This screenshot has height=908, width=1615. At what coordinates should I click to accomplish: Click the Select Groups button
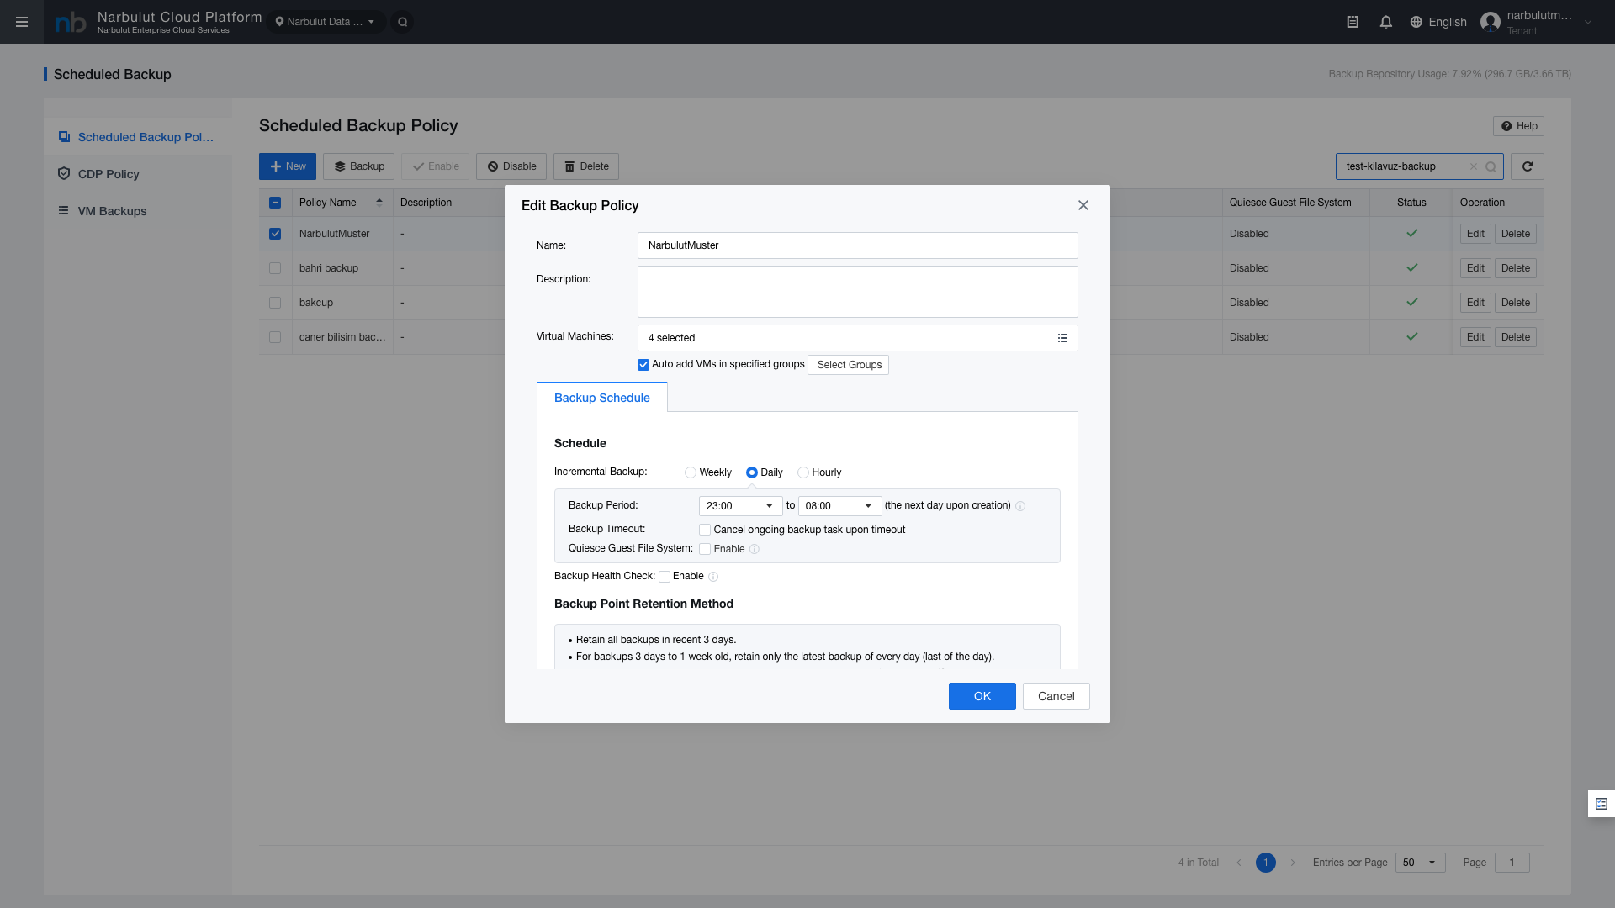point(849,365)
